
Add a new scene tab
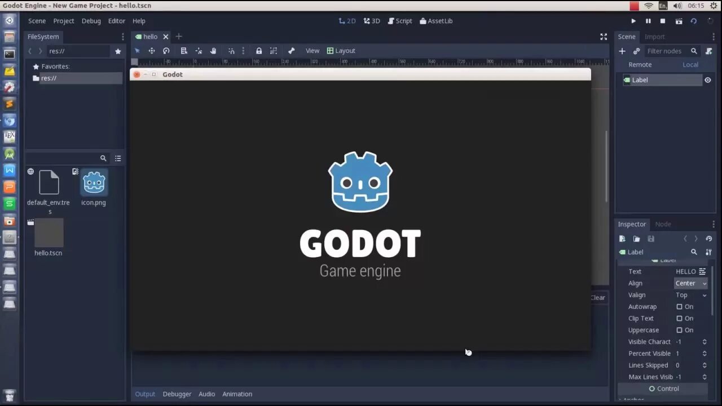click(179, 37)
